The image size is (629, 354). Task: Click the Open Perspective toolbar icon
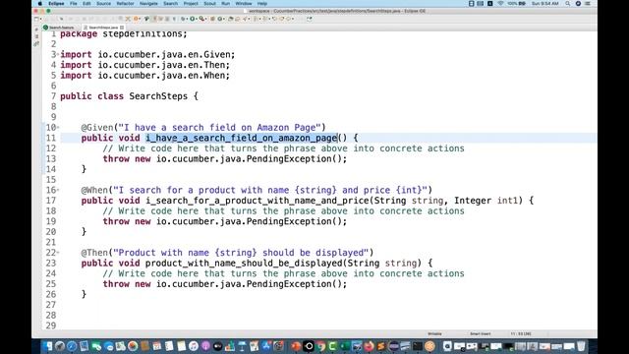point(310,19)
